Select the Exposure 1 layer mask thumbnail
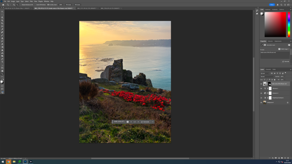 tap(270, 93)
